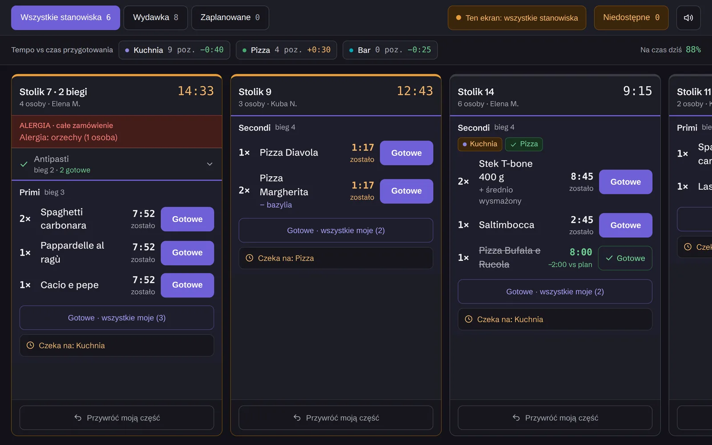Click Na czas dziś 88% indicator
This screenshot has height=445, width=712.
(x=671, y=50)
